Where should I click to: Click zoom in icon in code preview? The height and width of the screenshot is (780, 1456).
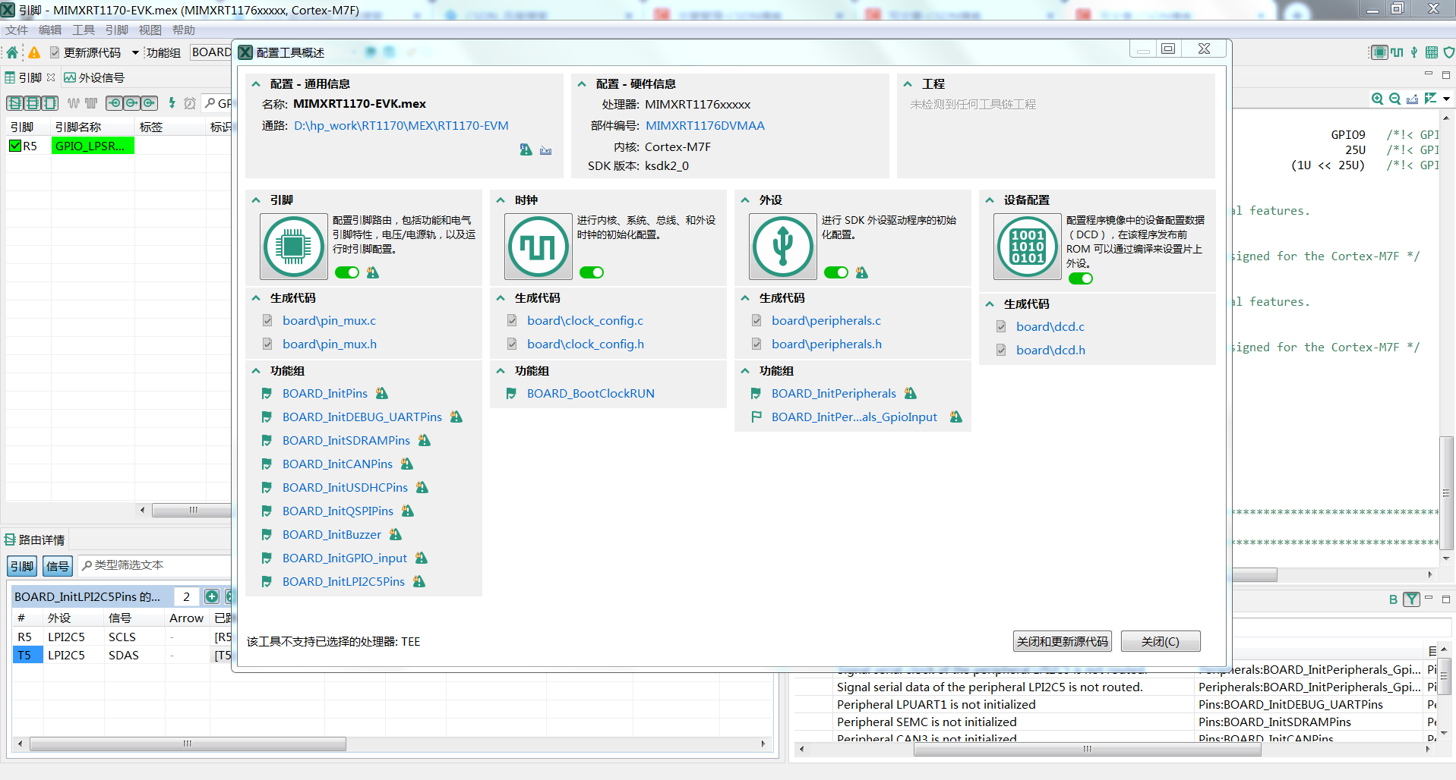[x=1377, y=99]
